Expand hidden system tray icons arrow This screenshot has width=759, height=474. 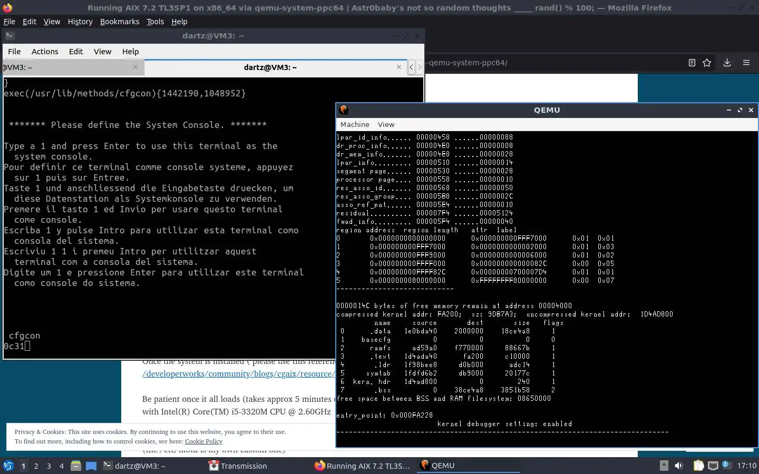coord(664,466)
